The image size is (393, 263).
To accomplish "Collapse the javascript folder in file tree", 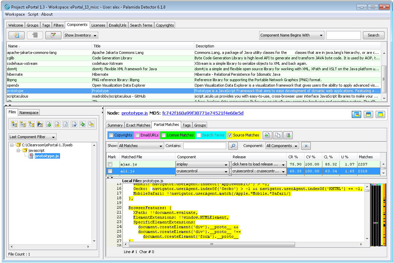I will (x=18, y=150).
